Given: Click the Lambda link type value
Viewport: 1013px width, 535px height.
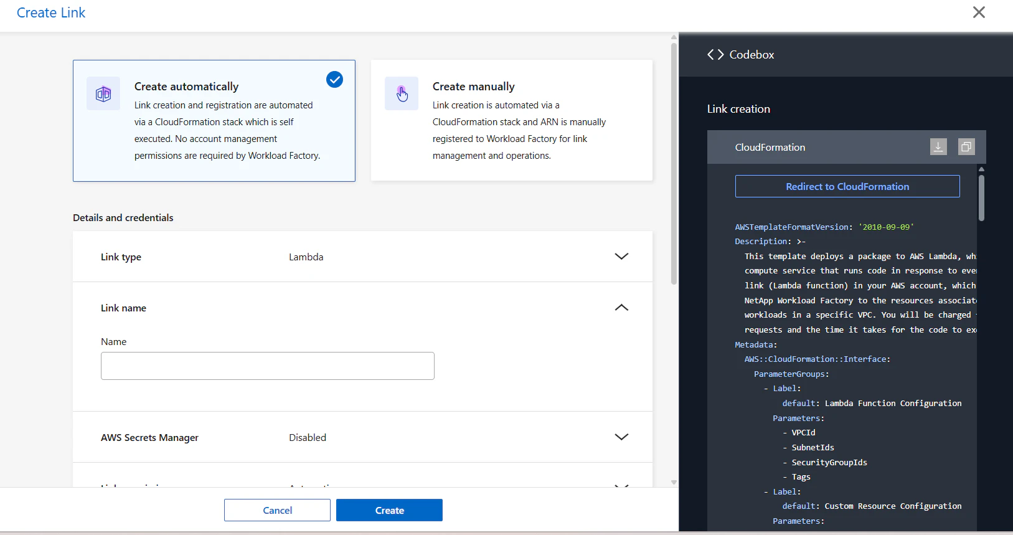Looking at the screenshot, I should coord(306,257).
